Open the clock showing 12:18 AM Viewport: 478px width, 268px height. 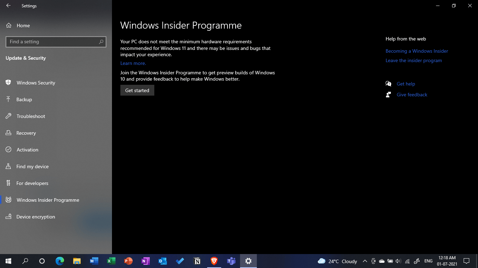[447, 261]
